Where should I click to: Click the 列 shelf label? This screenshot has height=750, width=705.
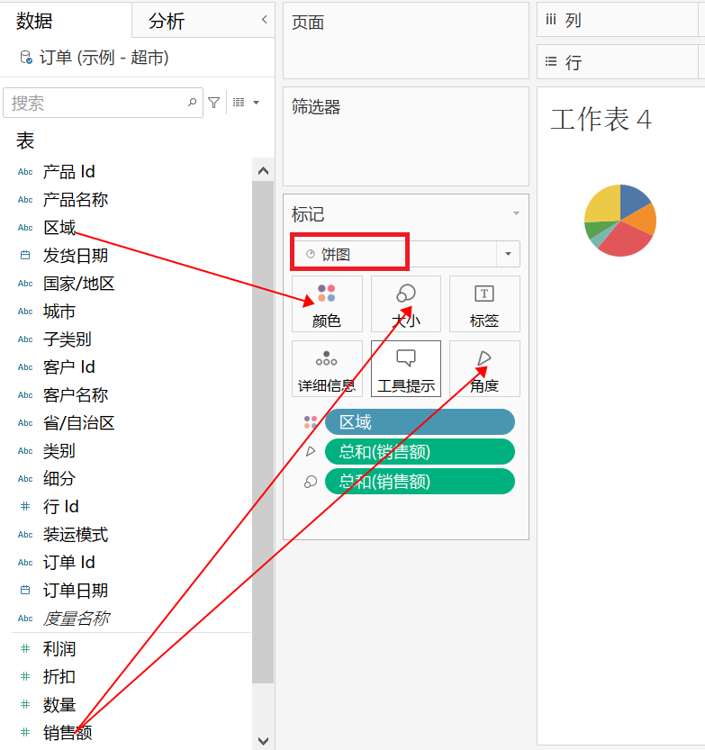pyautogui.click(x=573, y=21)
